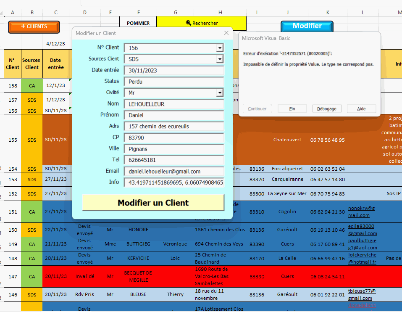Click the Adrs field with chemin des ecureuils
Screen dimensions: 402x312
pos(174,126)
